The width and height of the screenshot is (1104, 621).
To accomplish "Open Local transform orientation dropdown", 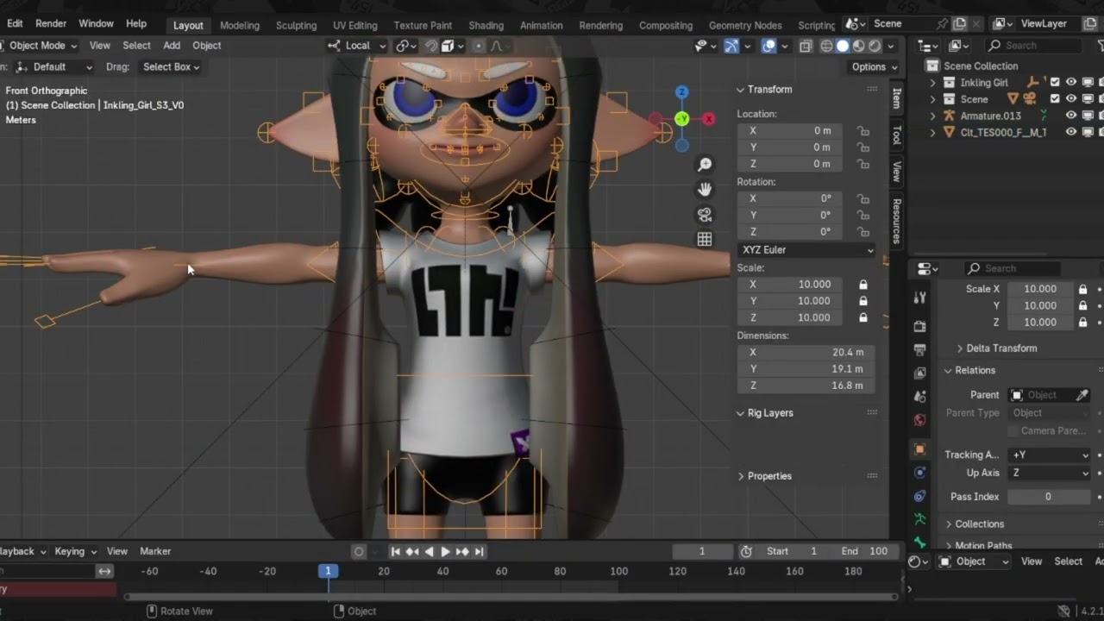I will (358, 46).
